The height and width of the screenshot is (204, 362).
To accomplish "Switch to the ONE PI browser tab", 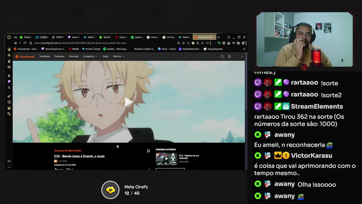I will tap(58, 37).
